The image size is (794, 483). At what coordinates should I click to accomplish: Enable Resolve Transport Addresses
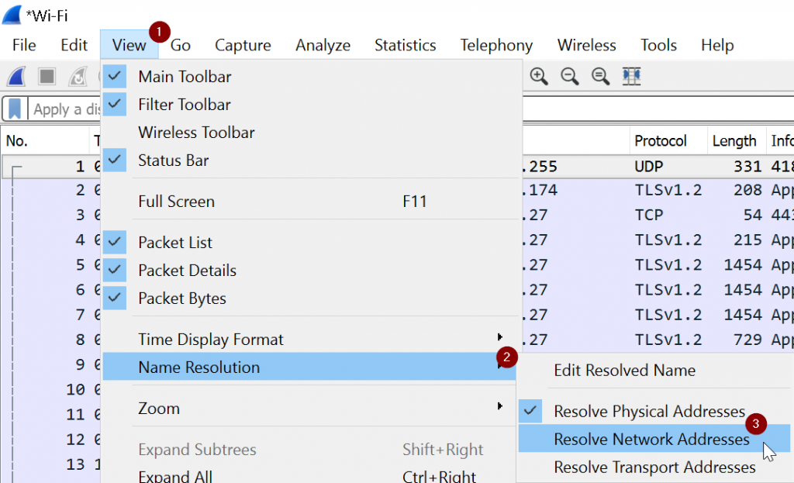(654, 467)
